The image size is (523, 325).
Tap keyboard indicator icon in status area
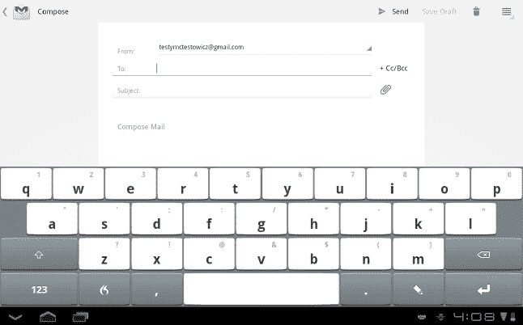click(422, 317)
